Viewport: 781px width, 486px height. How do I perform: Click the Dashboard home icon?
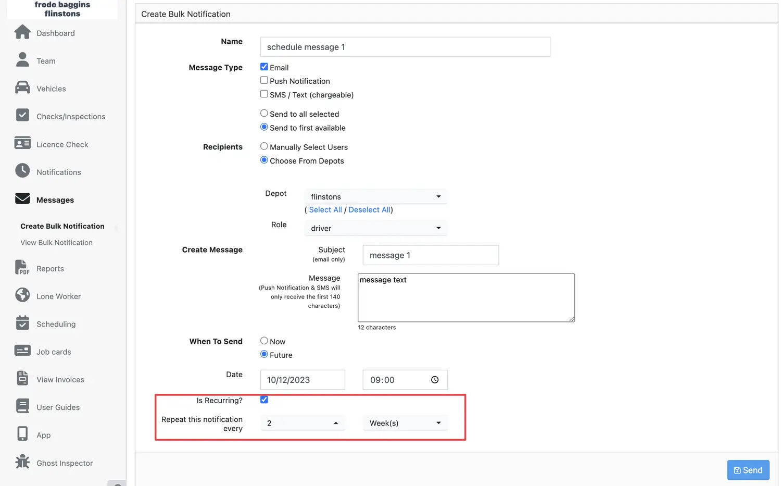22,32
